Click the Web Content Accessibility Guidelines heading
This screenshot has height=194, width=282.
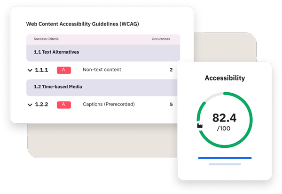[x=82, y=24]
